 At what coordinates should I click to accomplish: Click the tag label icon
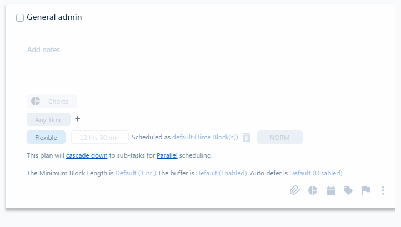[348, 190]
